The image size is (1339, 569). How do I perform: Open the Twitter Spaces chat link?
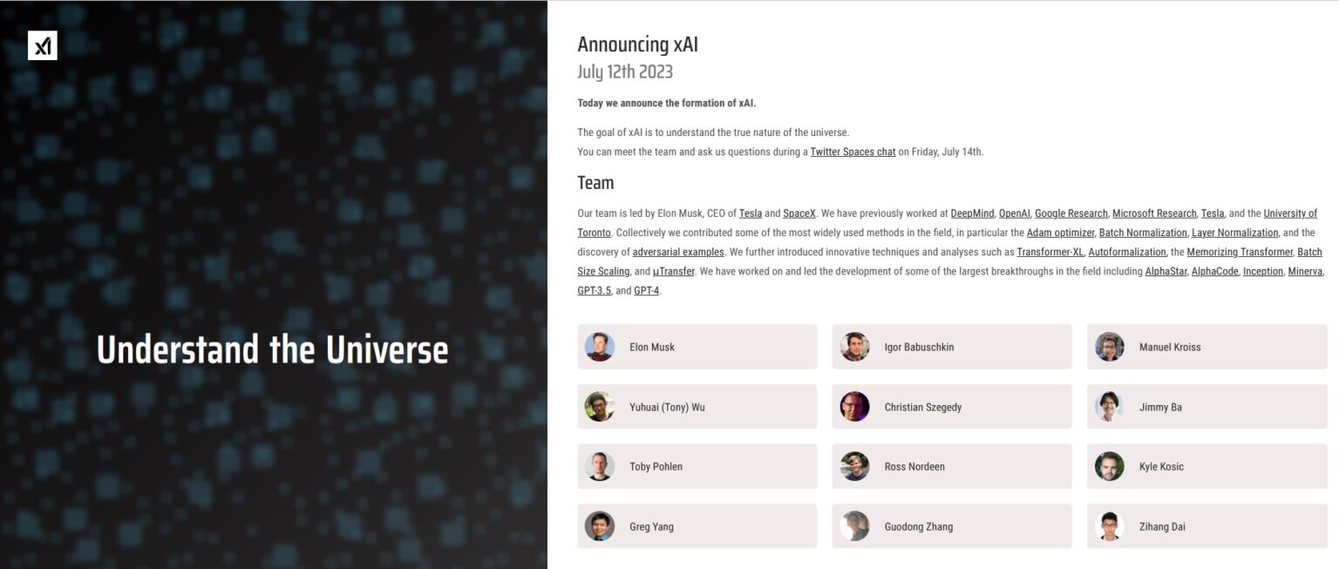point(853,152)
